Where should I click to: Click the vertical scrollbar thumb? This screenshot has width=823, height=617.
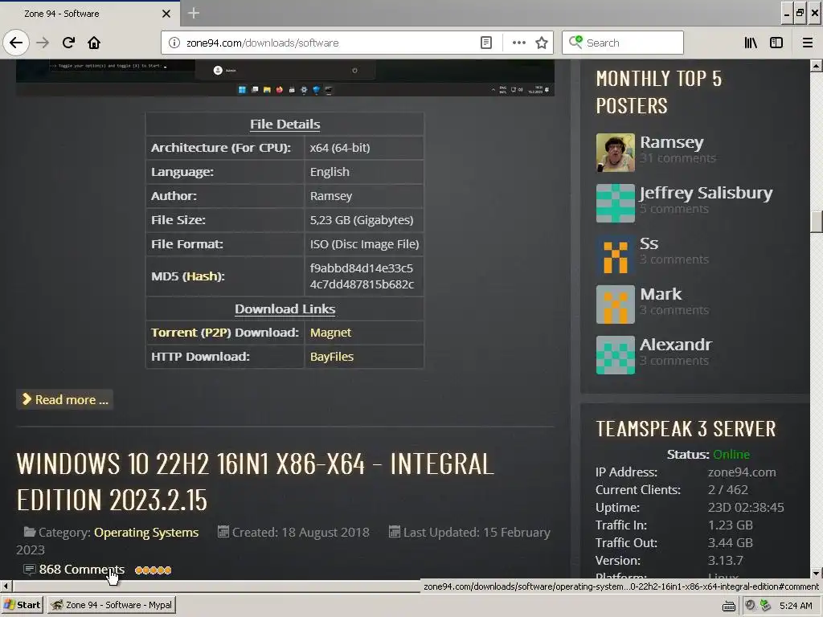(817, 222)
